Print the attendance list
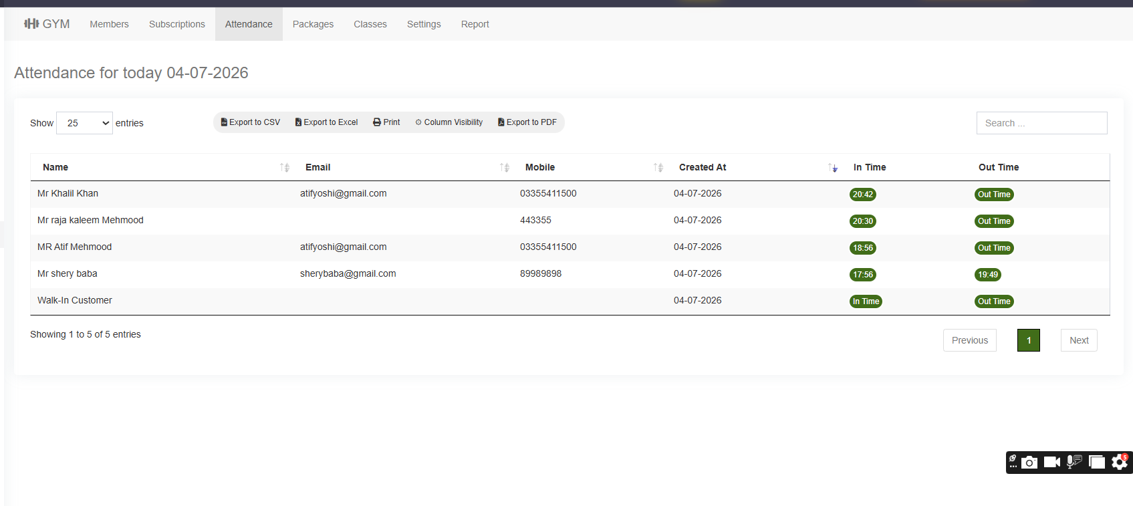The width and height of the screenshot is (1133, 506). pos(386,122)
